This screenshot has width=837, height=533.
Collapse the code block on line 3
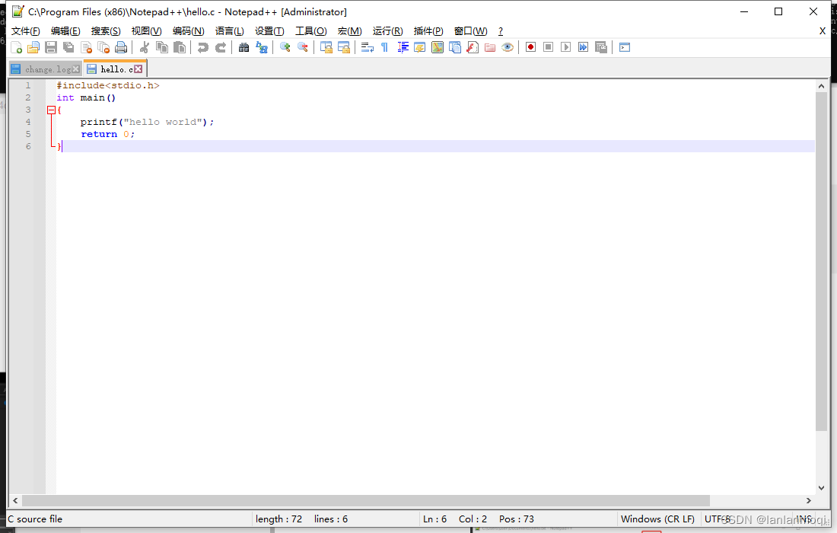click(x=50, y=110)
